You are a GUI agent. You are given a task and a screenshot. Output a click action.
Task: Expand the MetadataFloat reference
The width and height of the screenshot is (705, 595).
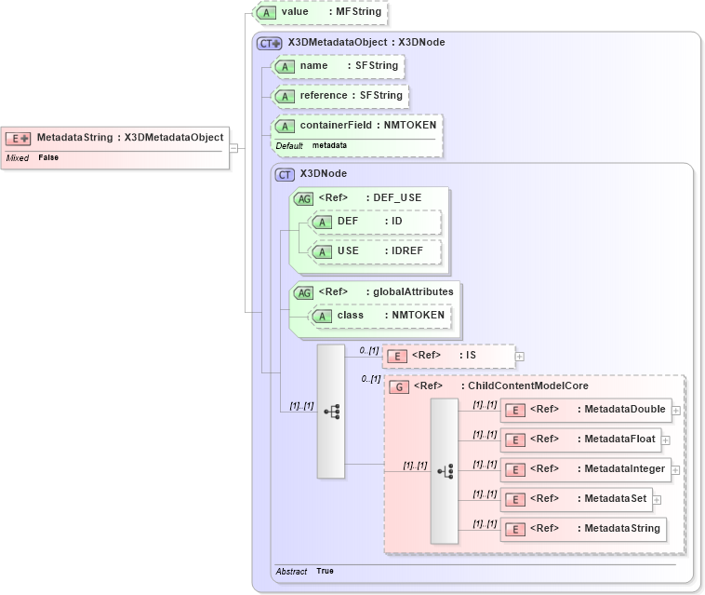[x=666, y=440]
